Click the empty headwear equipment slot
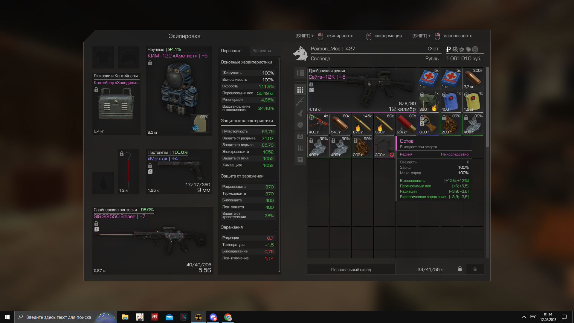The width and height of the screenshot is (574, 323). coord(129,57)
